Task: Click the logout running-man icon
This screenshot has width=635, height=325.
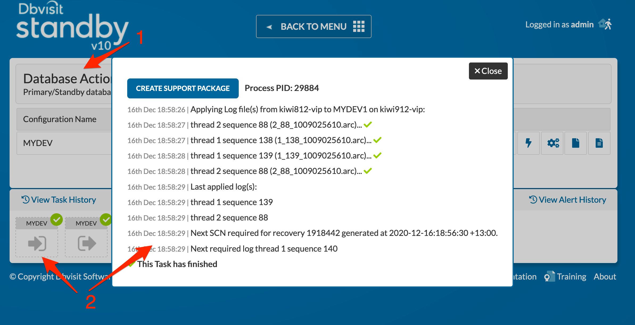Action: 605,24
